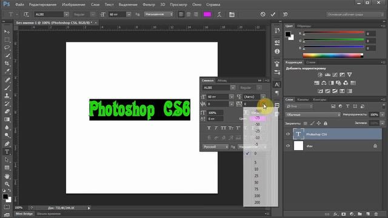Image resolution: width=388 pixels, height=218 pixels.
Task: Open Mini Bridge panel
Action: [24, 214]
